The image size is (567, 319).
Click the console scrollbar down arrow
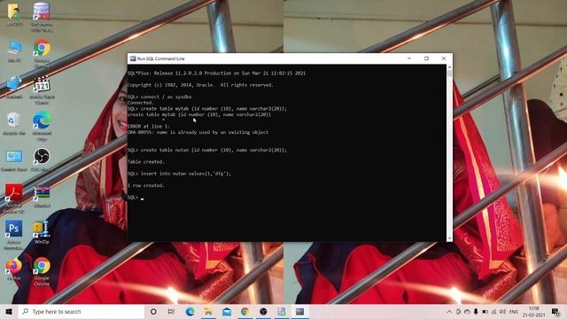pyautogui.click(x=449, y=238)
